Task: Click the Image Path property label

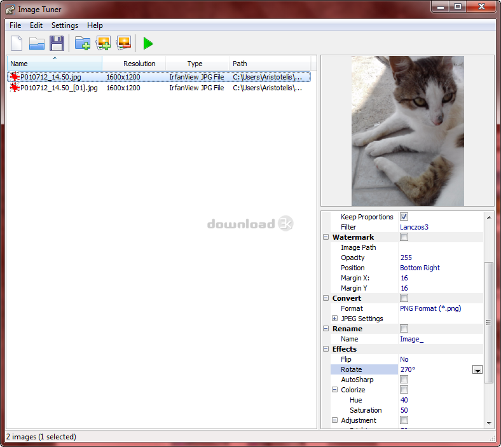Action: point(358,247)
